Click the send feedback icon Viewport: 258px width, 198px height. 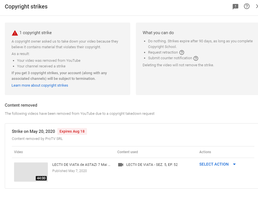(235, 6)
